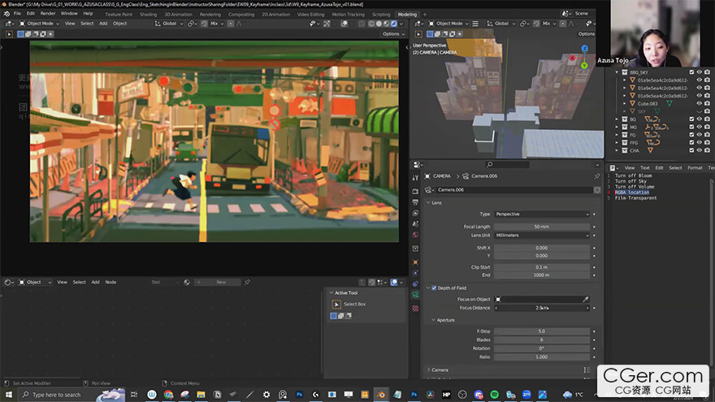The width and height of the screenshot is (715, 402).
Task: Switch to the Shading workspace tab
Action: (148, 14)
